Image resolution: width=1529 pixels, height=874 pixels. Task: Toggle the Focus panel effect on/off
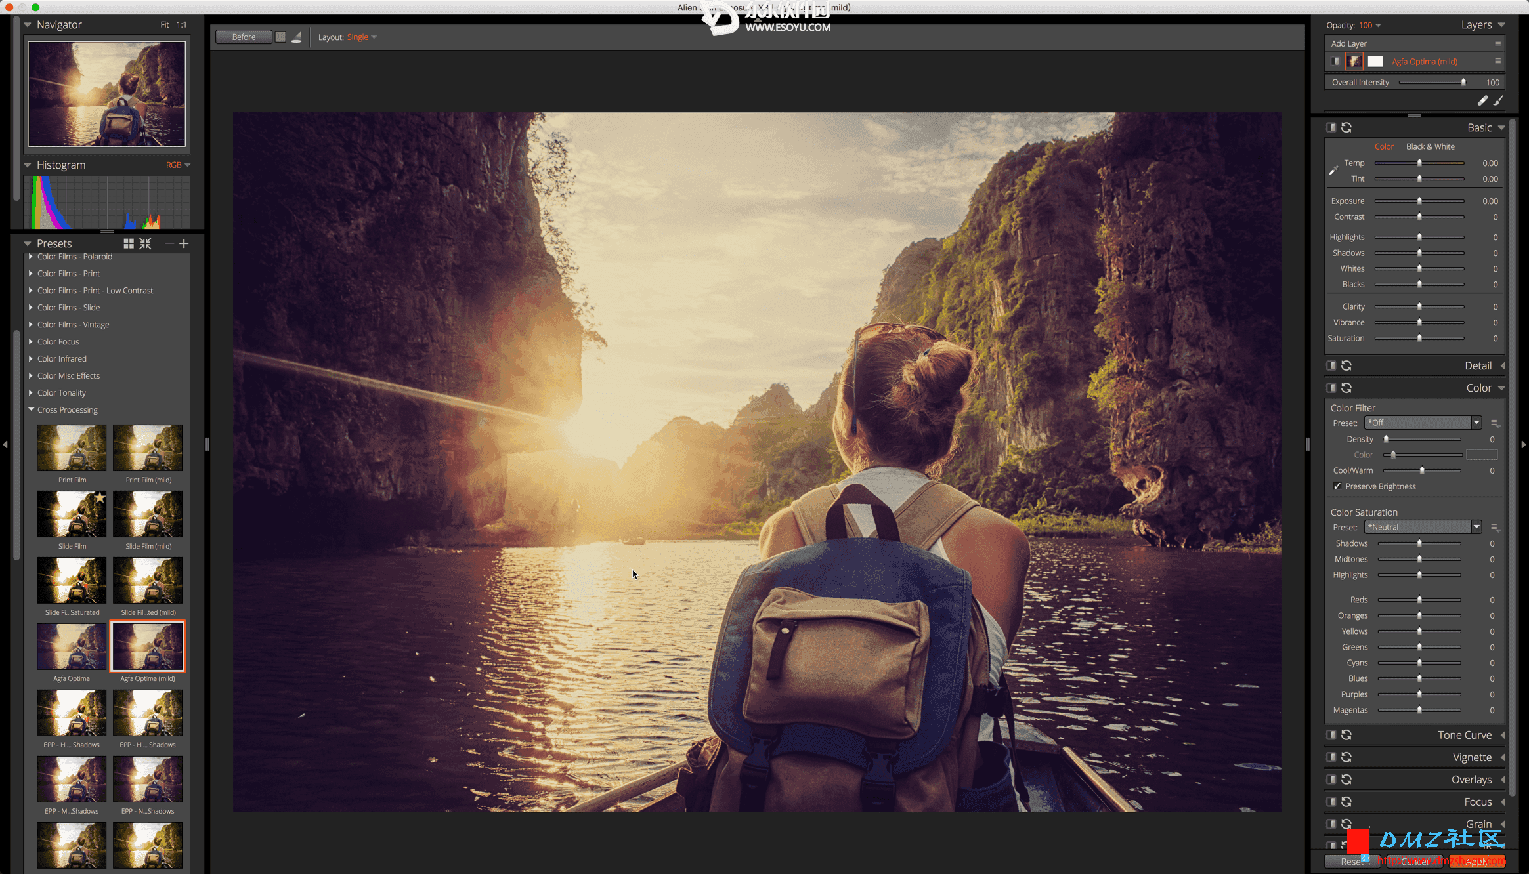click(1331, 802)
